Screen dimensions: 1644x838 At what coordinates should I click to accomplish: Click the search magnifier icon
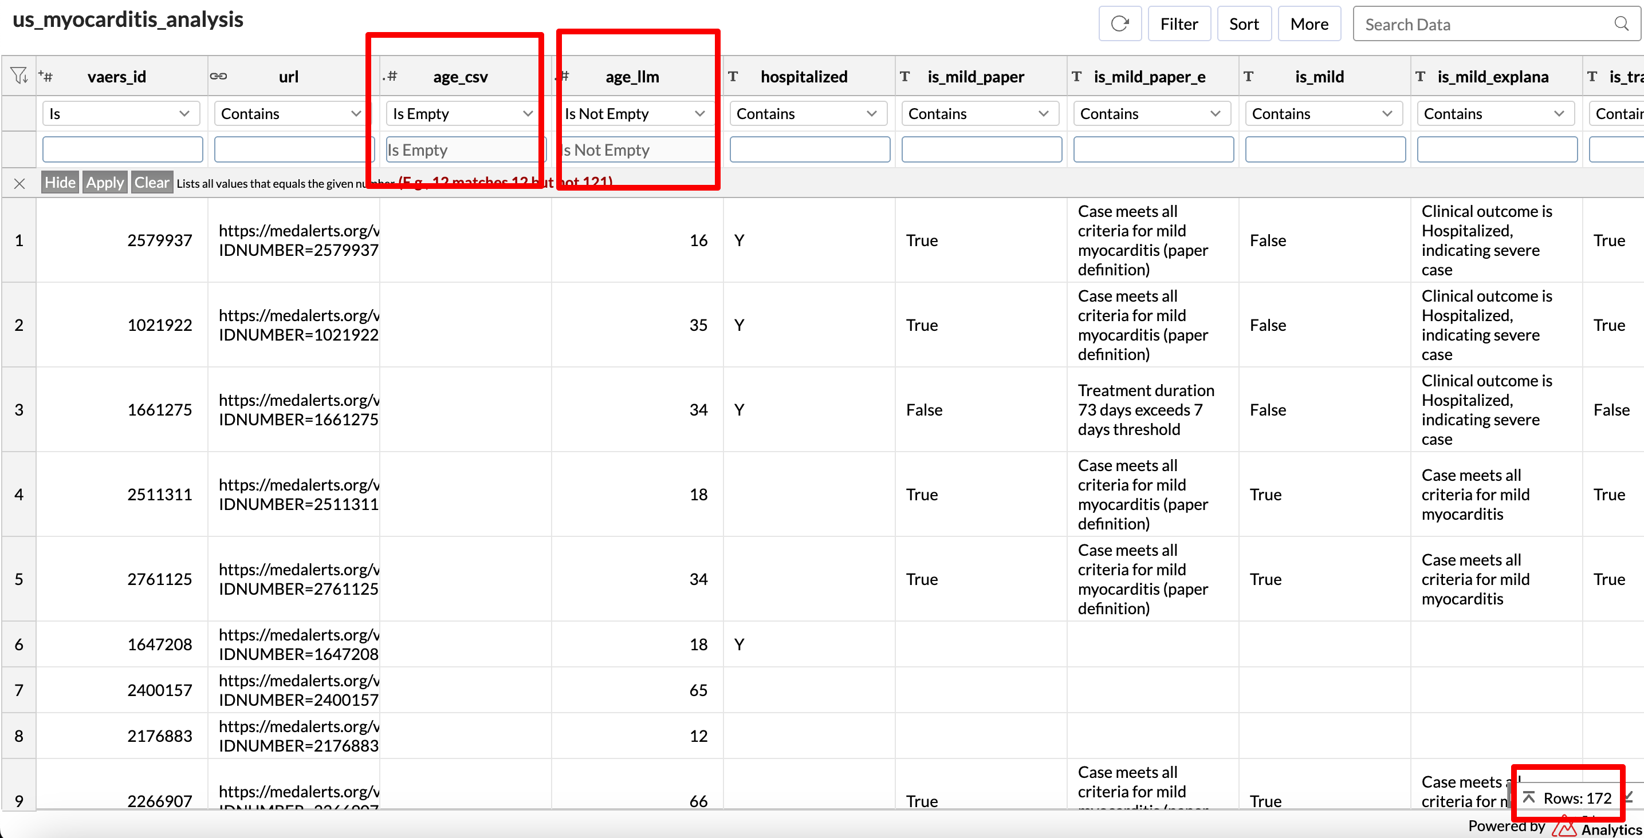pyautogui.click(x=1621, y=24)
